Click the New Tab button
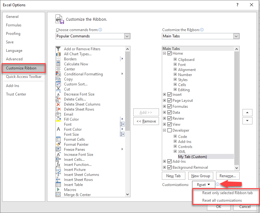This screenshot has height=213, width=260. (173, 176)
